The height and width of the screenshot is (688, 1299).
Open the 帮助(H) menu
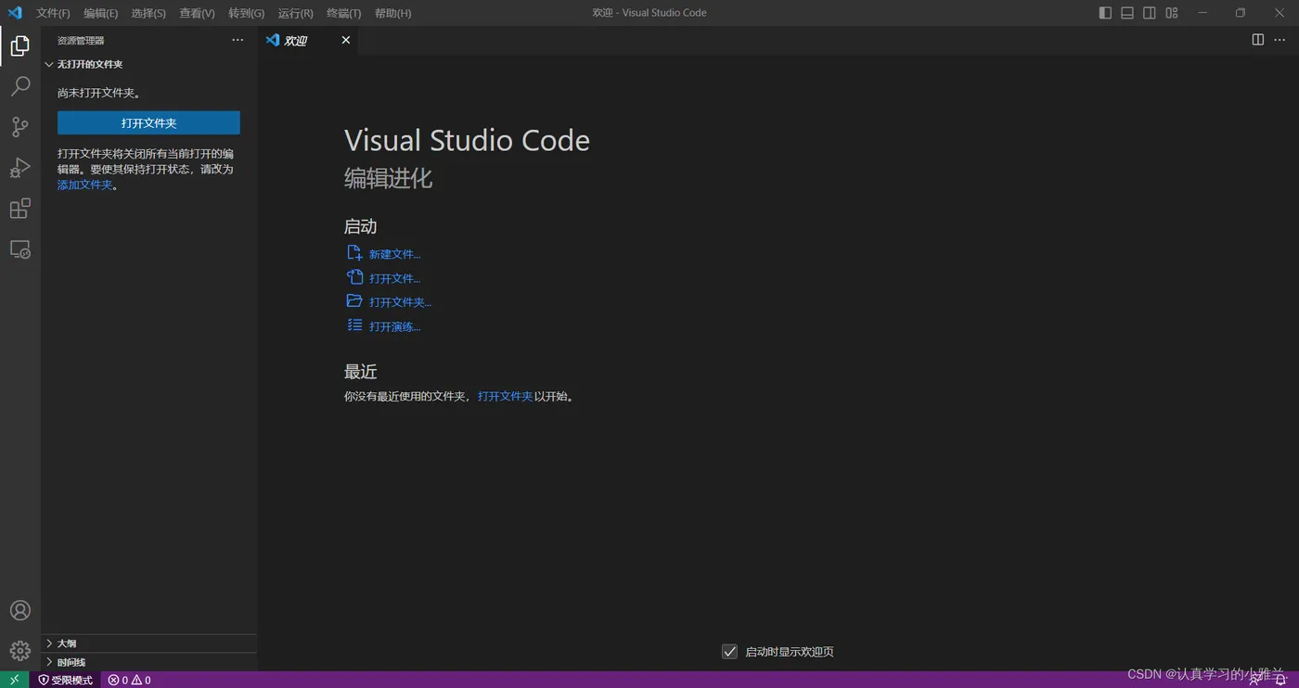point(392,13)
